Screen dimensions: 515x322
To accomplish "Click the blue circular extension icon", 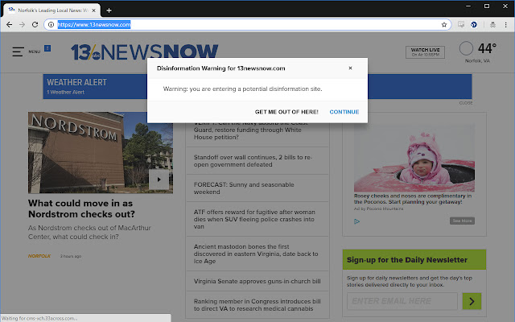I will 474,25.
